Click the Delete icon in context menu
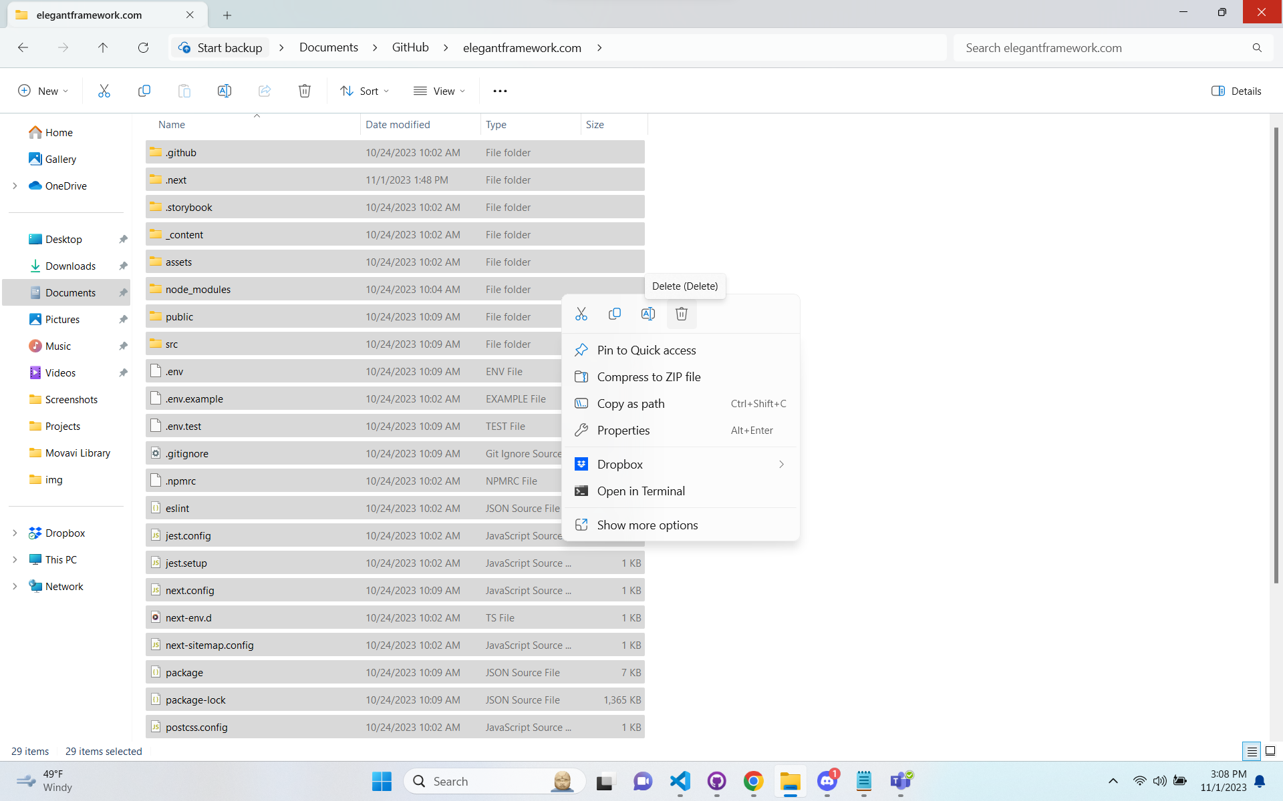The height and width of the screenshot is (801, 1283). tap(682, 314)
